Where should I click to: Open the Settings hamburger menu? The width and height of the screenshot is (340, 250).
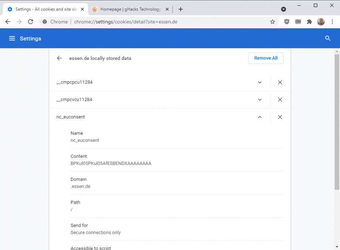click(12, 39)
